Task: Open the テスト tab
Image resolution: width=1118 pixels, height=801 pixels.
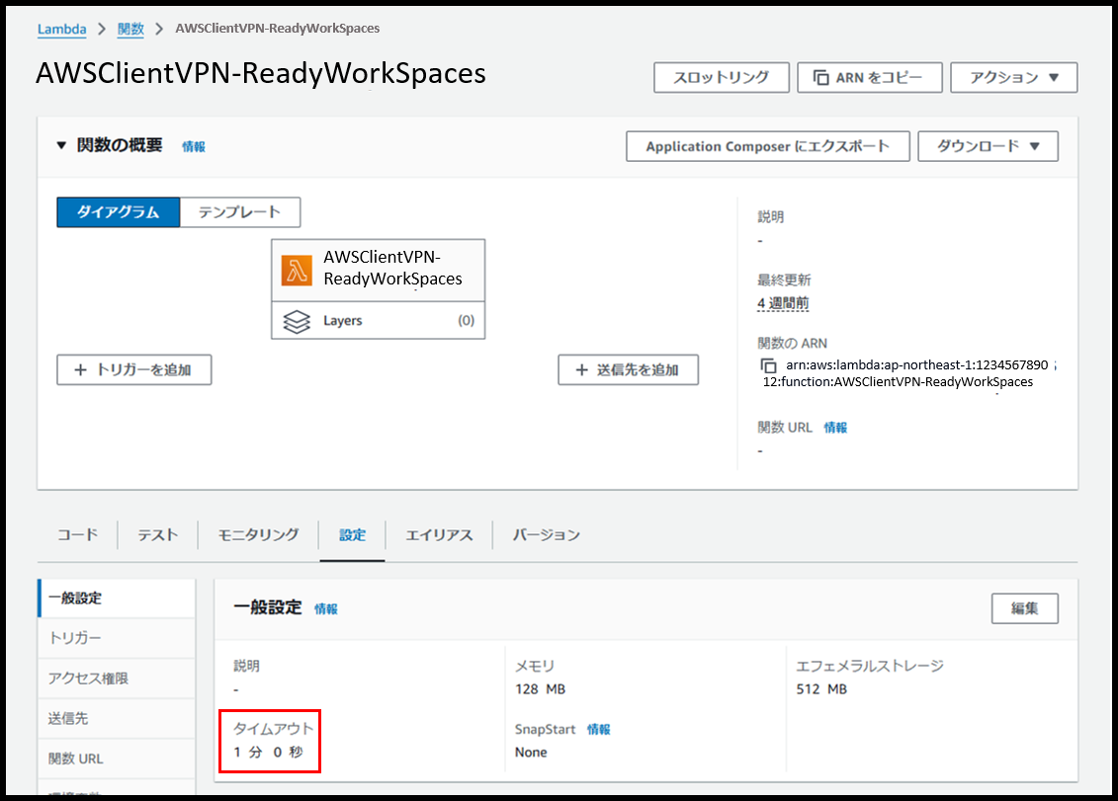Action: coord(157,534)
